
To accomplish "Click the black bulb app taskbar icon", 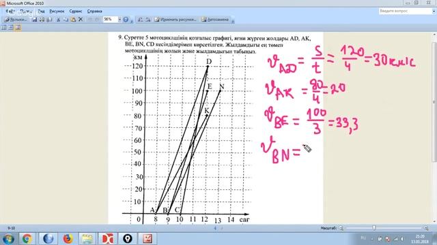I will (128, 239).
